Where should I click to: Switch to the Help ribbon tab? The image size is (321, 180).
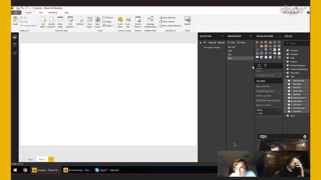pyautogui.click(x=66, y=12)
